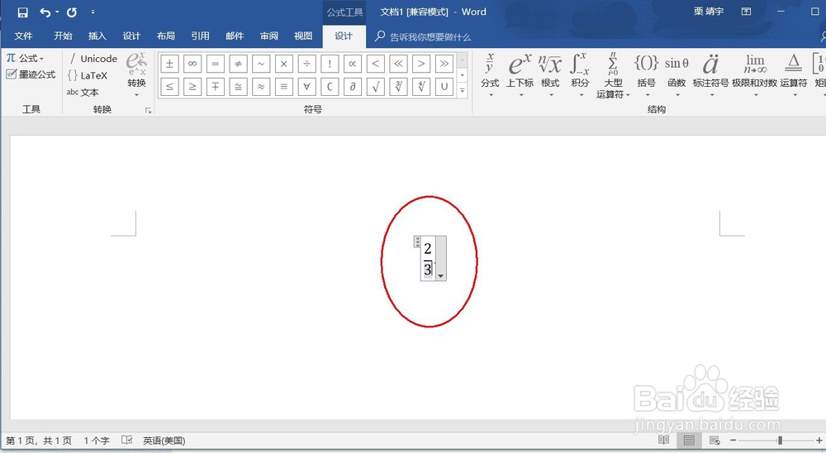Insert the union ∪ symbol
The image size is (826, 453).
pyautogui.click(x=444, y=87)
